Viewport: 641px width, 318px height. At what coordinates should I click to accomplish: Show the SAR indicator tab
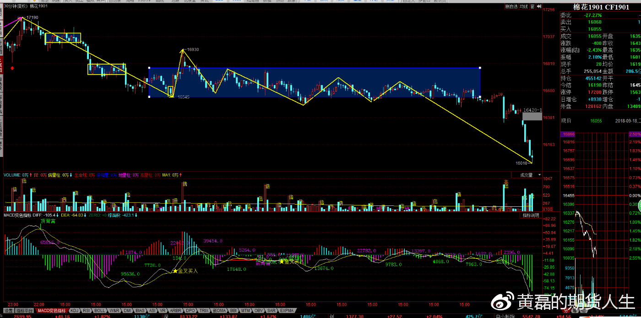272,311
